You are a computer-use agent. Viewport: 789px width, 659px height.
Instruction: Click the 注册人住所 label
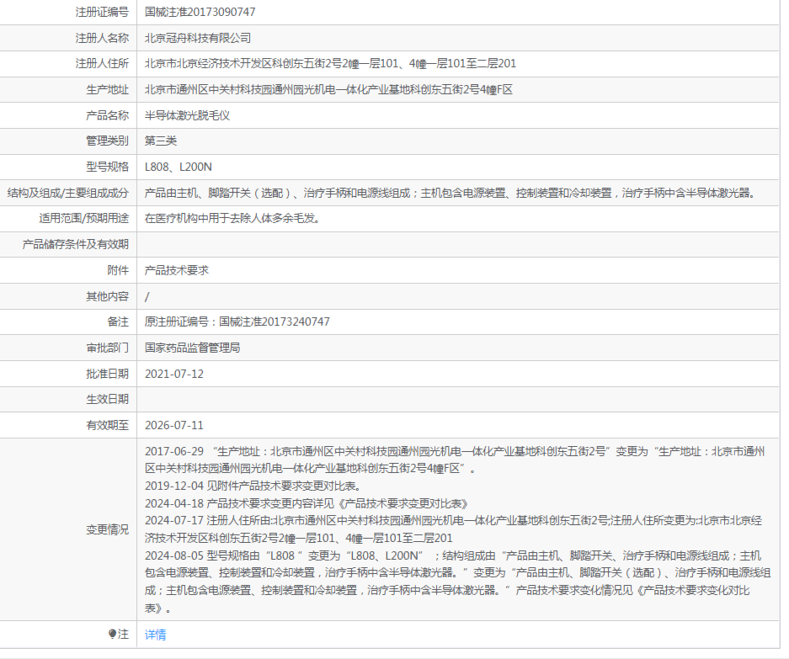click(102, 63)
